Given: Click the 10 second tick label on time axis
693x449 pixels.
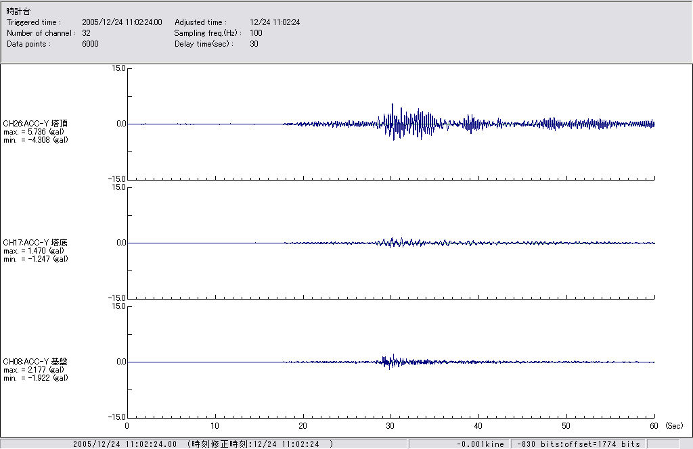Looking at the screenshot, I should pyautogui.click(x=215, y=426).
